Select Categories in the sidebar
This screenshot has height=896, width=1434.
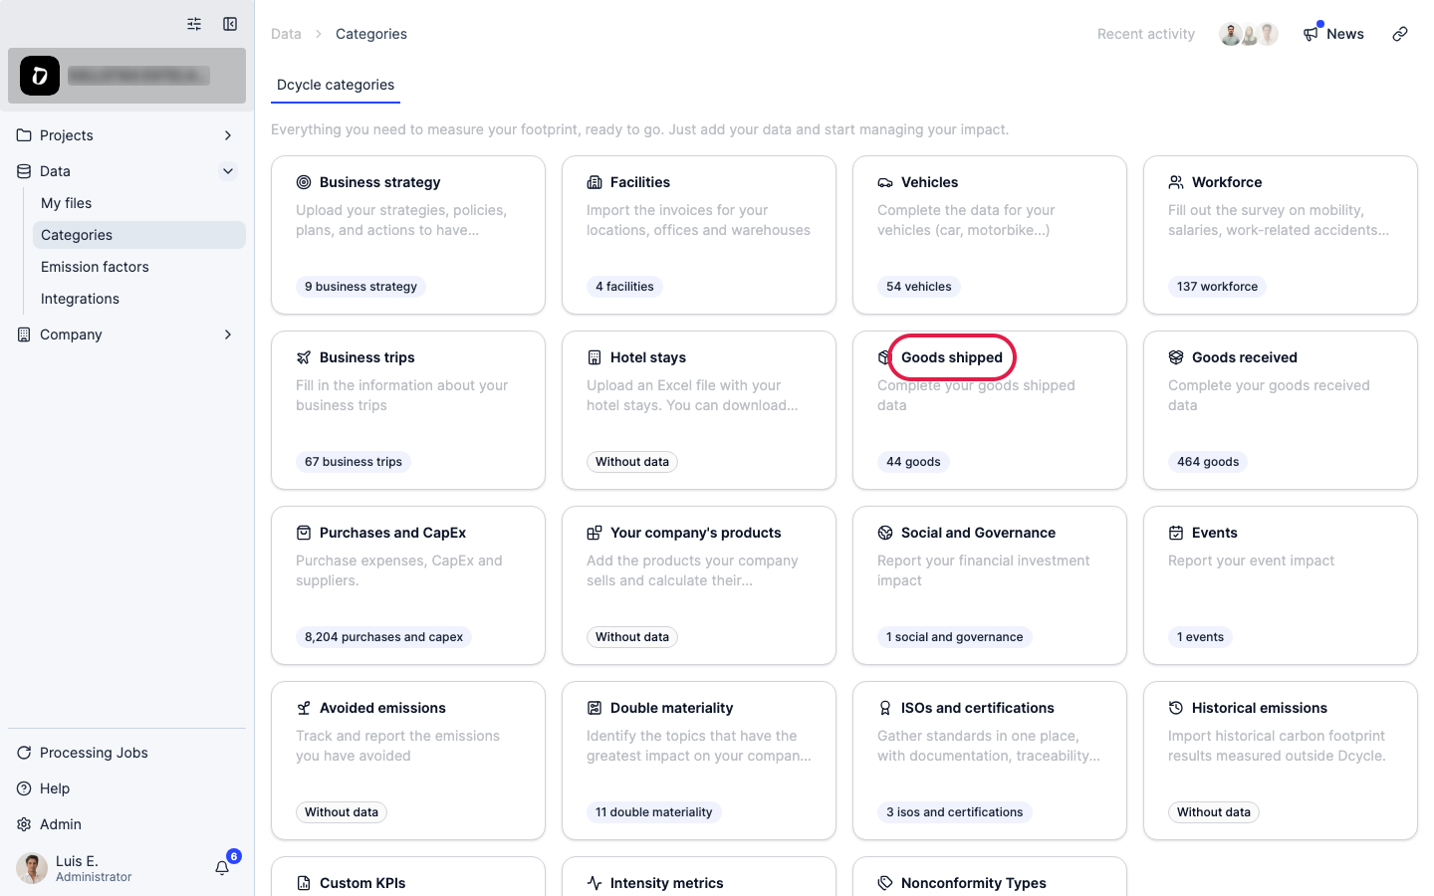(x=139, y=235)
